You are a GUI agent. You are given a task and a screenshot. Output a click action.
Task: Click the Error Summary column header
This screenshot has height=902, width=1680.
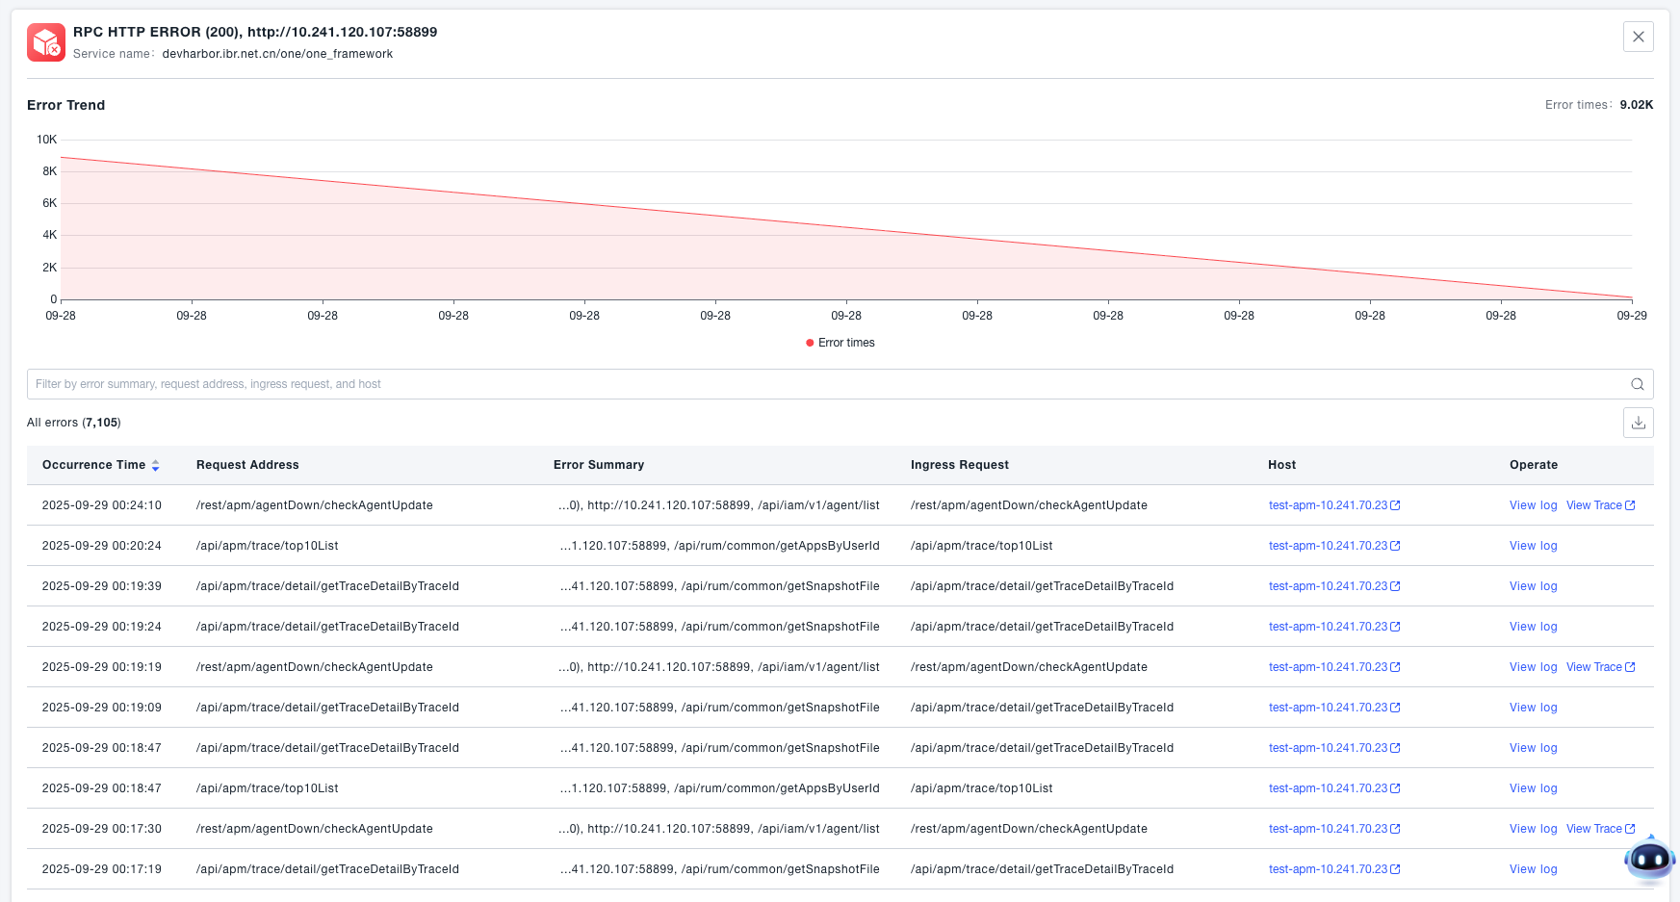(x=599, y=465)
